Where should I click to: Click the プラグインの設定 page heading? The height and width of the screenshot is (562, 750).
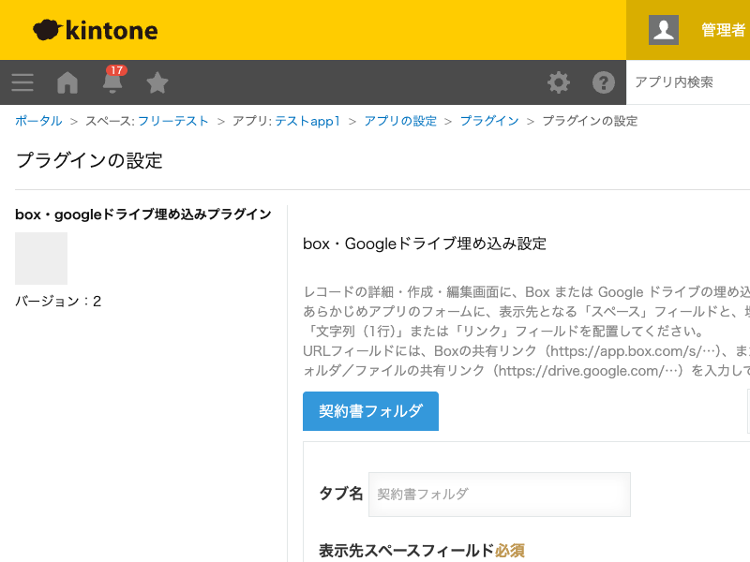89,160
